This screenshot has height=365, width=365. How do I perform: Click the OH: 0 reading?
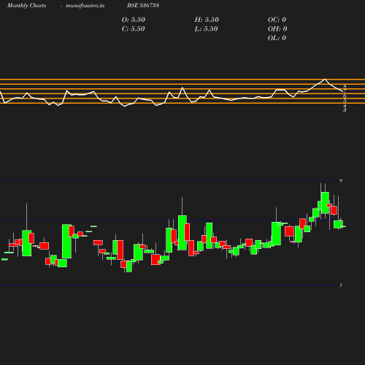pos(277,29)
